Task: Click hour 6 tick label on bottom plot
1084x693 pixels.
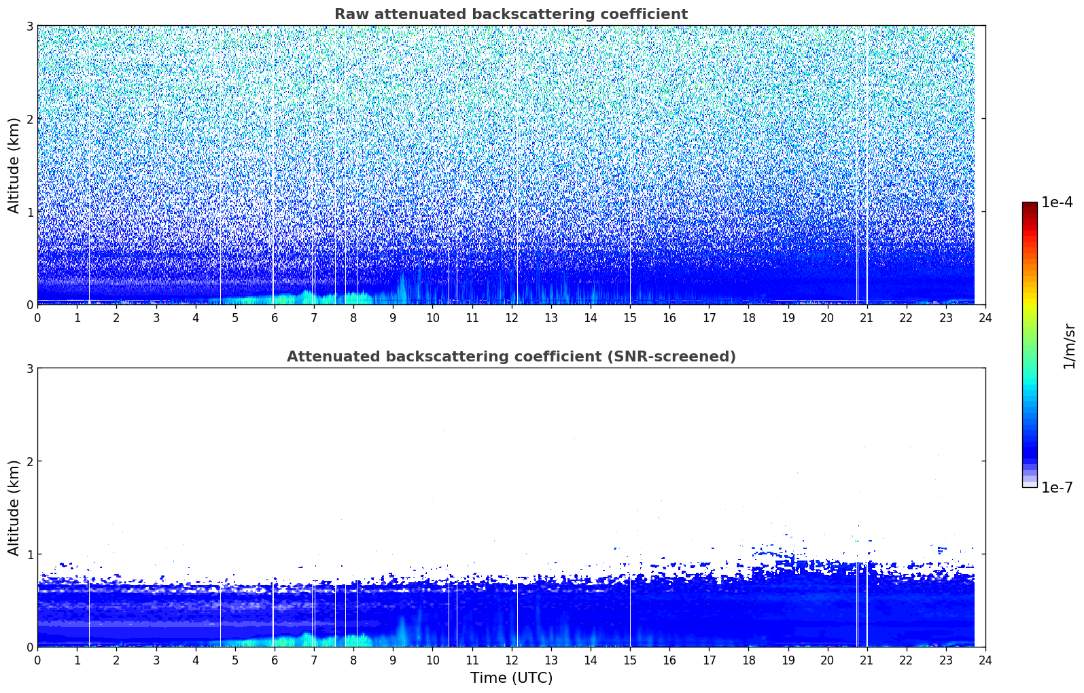Action: click(x=275, y=660)
